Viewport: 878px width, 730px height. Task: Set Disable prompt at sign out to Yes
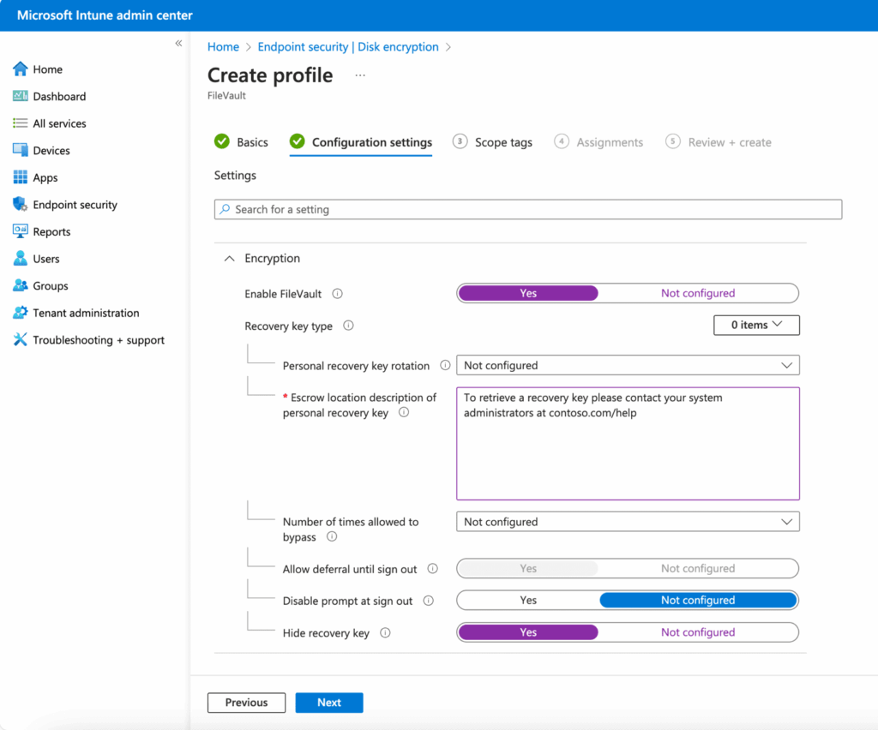(528, 601)
